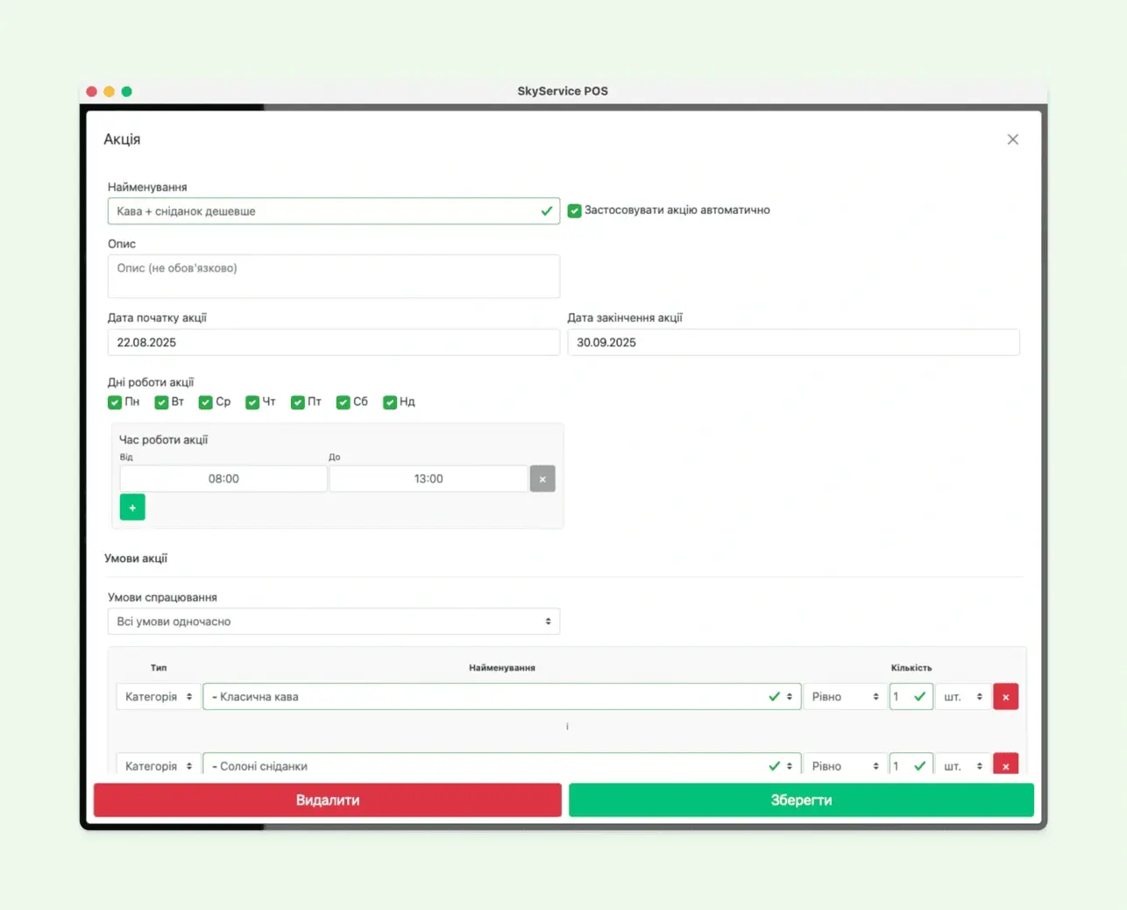Click the Дата початку акції date field
Screen dimensions: 1127x910
(x=333, y=343)
